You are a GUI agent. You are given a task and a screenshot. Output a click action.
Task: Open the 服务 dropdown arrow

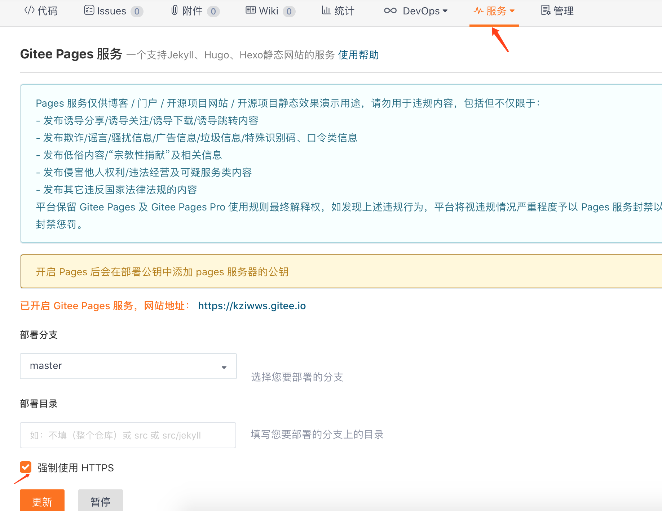[x=512, y=11]
